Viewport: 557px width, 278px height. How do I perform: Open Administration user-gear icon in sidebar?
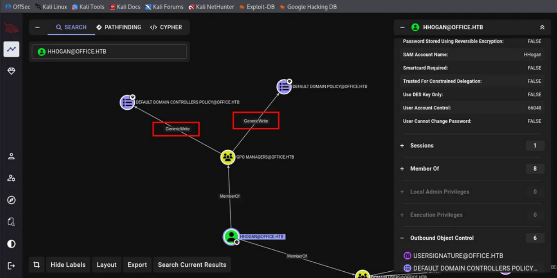click(11, 178)
